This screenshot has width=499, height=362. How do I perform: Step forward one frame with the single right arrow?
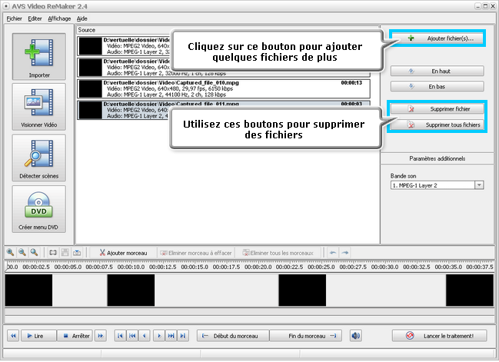pyautogui.click(x=159, y=336)
